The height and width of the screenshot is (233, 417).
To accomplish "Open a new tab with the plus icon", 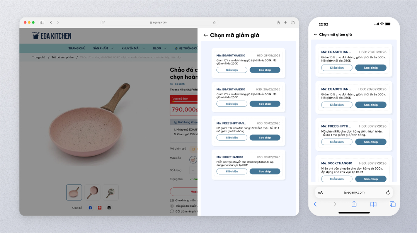I will click(x=285, y=23).
